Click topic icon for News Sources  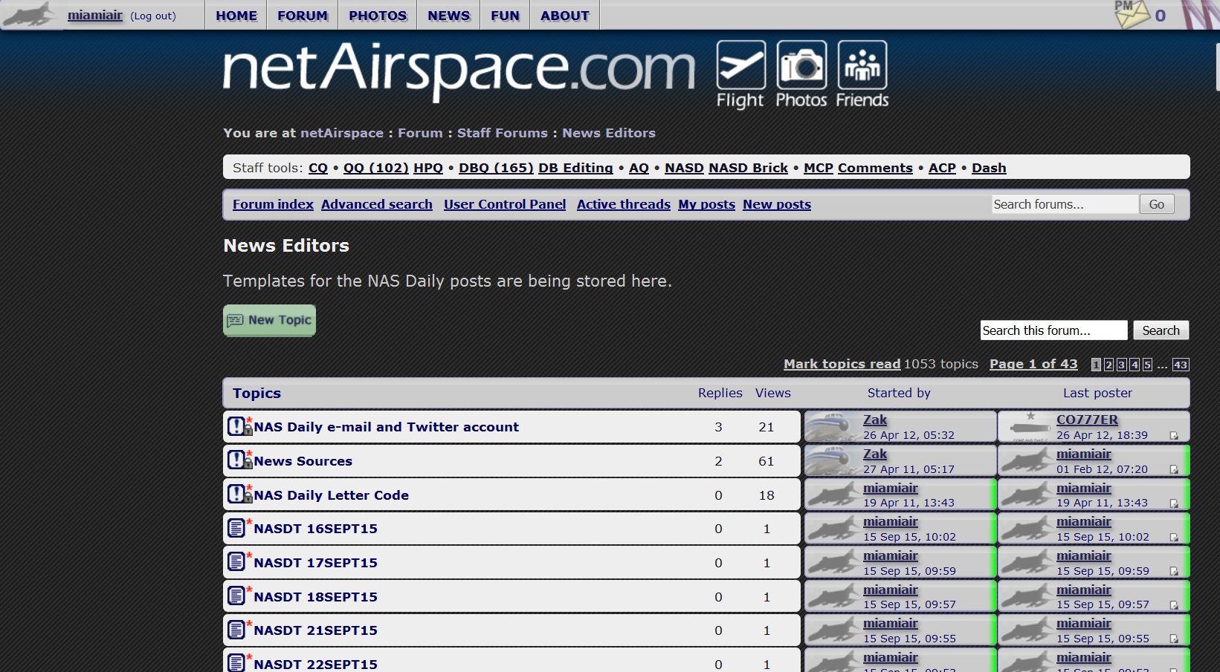[x=239, y=460]
